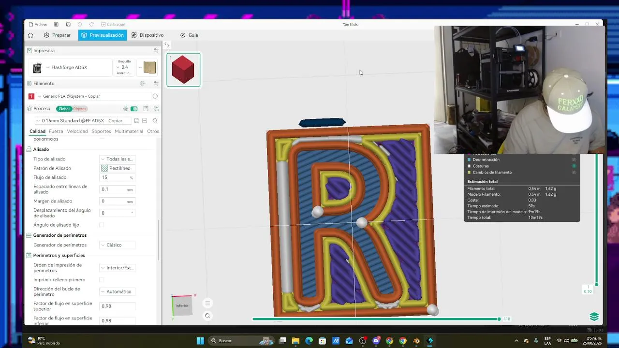Toggle the advanced mode green switch

tap(134, 109)
